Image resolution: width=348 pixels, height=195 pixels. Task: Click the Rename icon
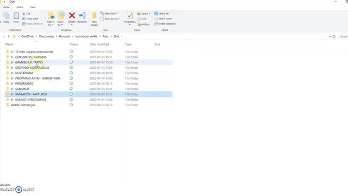pyautogui.click(x=82, y=16)
